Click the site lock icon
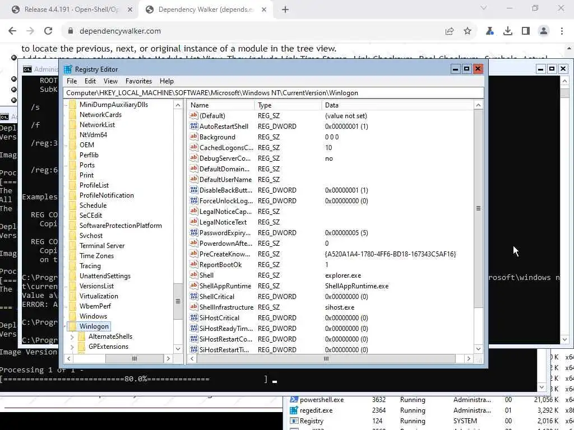Viewport: 574px width, 430px height. 71,31
